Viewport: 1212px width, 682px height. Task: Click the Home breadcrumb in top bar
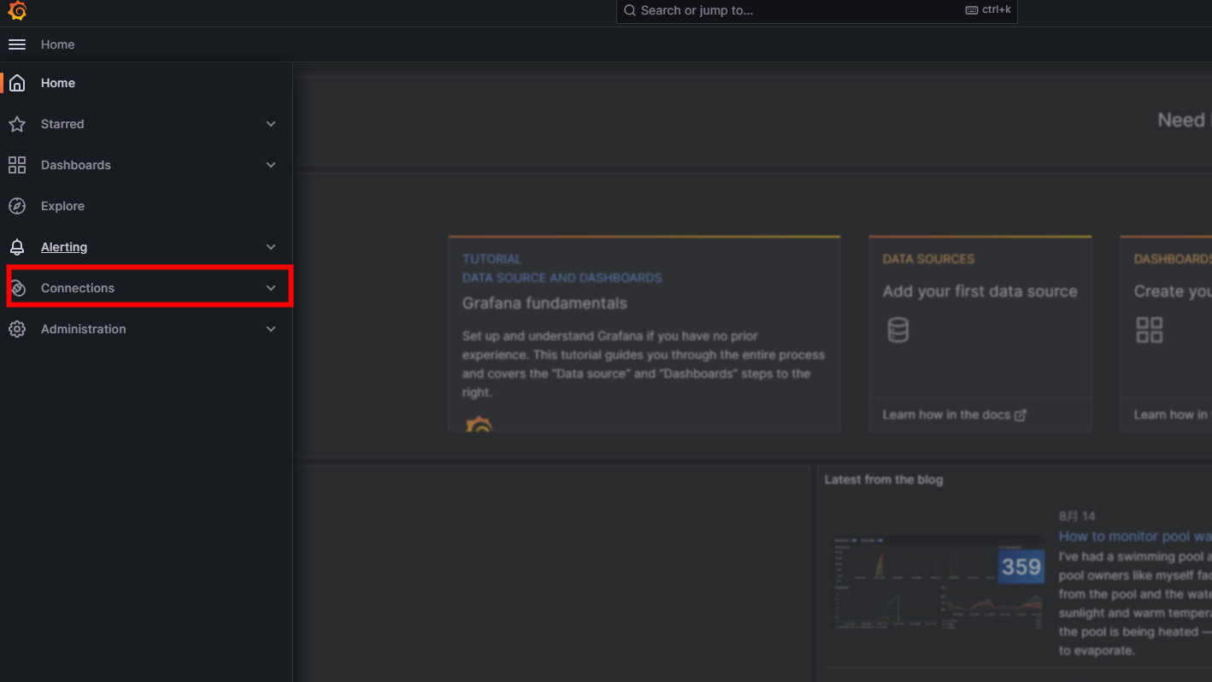(x=57, y=44)
